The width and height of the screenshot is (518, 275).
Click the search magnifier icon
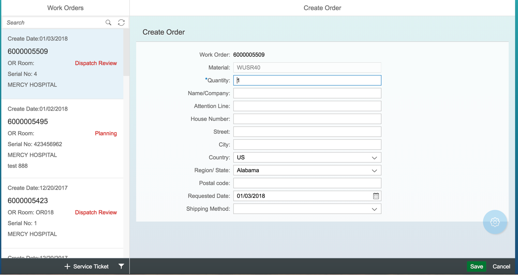(108, 23)
